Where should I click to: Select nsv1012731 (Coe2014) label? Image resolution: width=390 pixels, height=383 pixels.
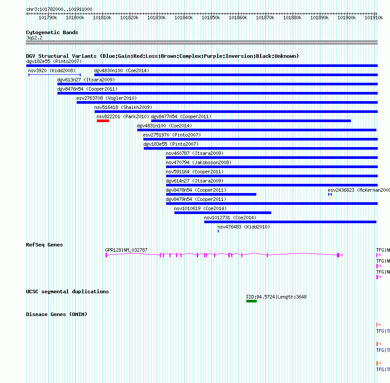pos(230,218)
